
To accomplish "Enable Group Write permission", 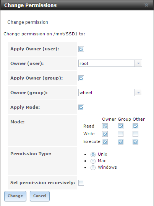I will pyautogui.click(x=120, y=134).
